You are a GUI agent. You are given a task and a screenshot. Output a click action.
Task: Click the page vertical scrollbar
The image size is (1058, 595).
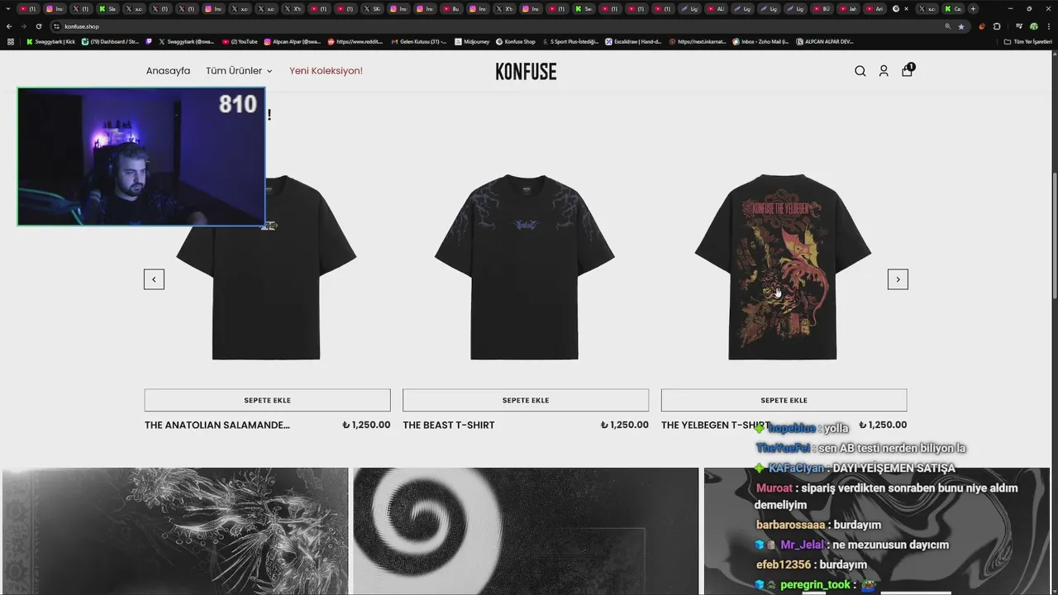tap(1054, 236)
